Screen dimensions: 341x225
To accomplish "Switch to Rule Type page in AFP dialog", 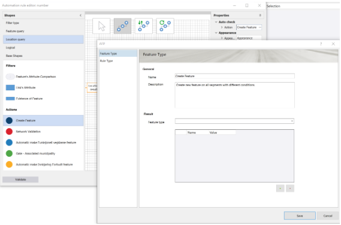I will pos(118,61).
